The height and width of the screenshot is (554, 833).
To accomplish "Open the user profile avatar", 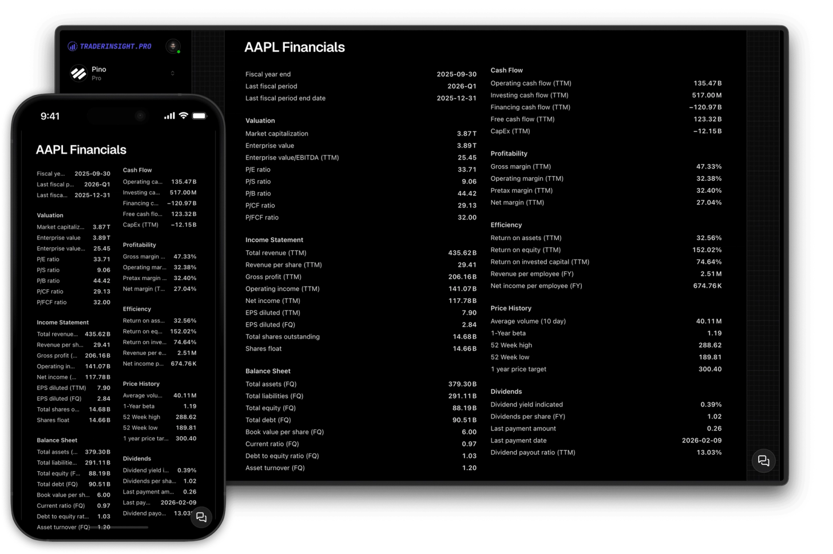I will [173, 46].
